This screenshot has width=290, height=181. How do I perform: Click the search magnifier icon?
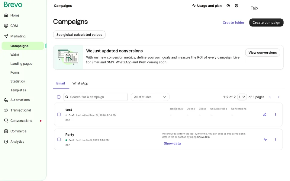67,97
